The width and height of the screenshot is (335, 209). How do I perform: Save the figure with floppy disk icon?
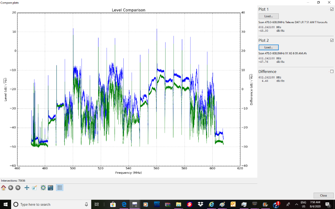click(50, 188)
